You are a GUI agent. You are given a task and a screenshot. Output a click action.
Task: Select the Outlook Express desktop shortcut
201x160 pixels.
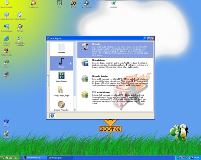tap(20, 16)
